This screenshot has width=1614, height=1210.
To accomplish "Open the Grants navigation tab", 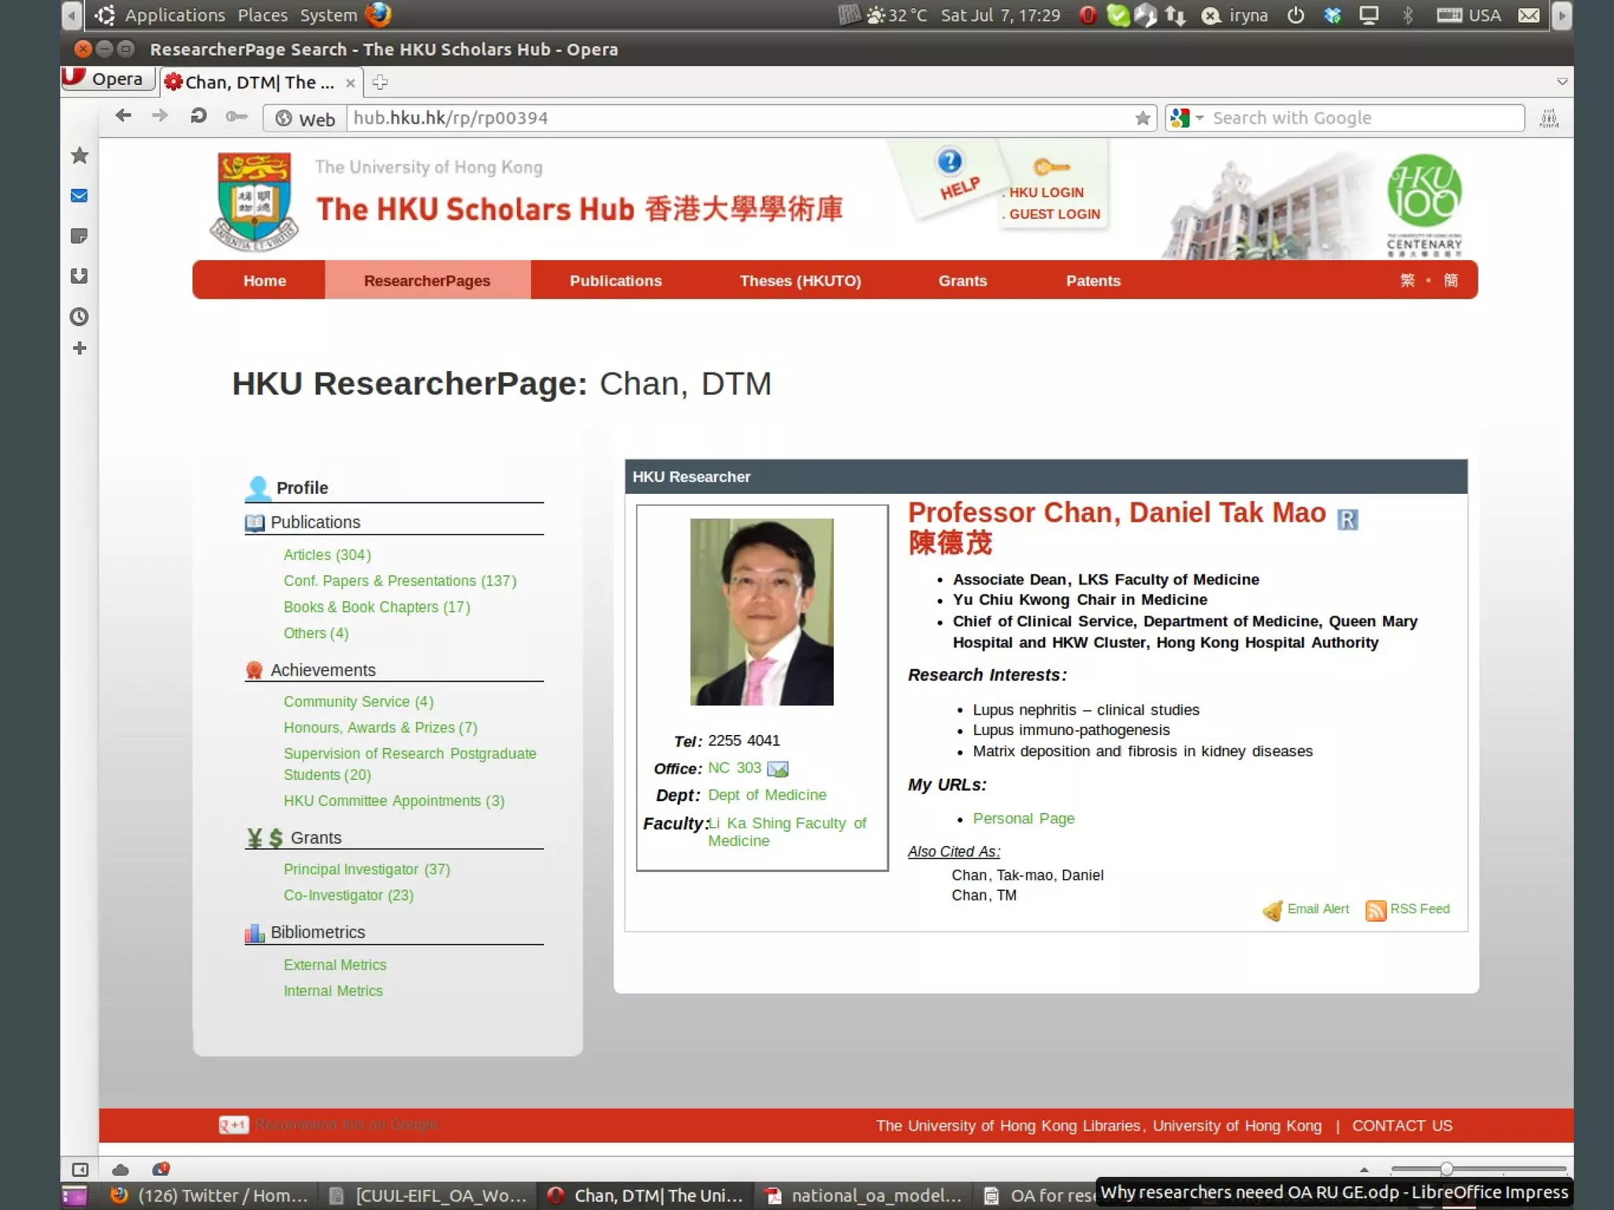I will [x=962, y=280].
